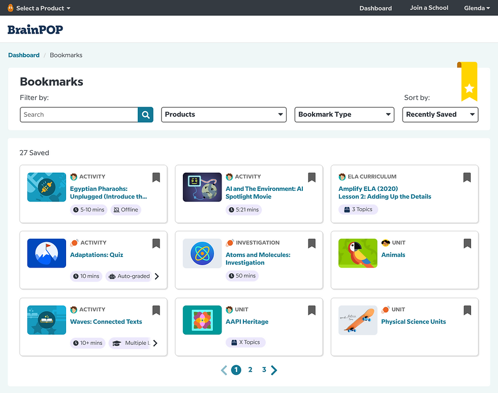Open AI and The Environment Spotlight Movie
The height and width of the screenshot is (393, 498).
point(264,192)
